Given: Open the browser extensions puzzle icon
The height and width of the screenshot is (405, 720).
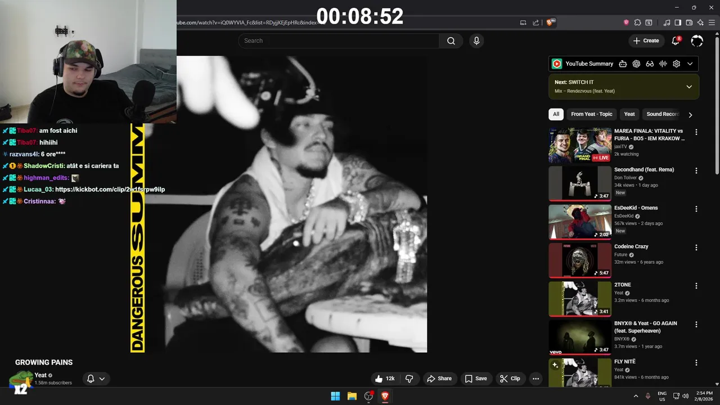Looking at the screenshot, I should pyautogui.click(x=637, y=22).
